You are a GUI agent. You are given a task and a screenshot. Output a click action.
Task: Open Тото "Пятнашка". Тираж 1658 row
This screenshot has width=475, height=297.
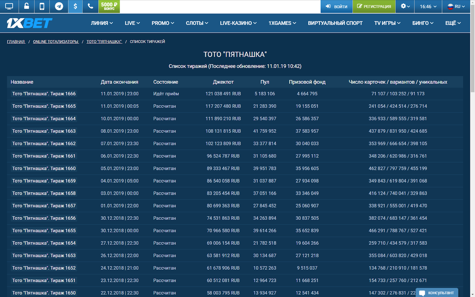(x=235, y=193)
